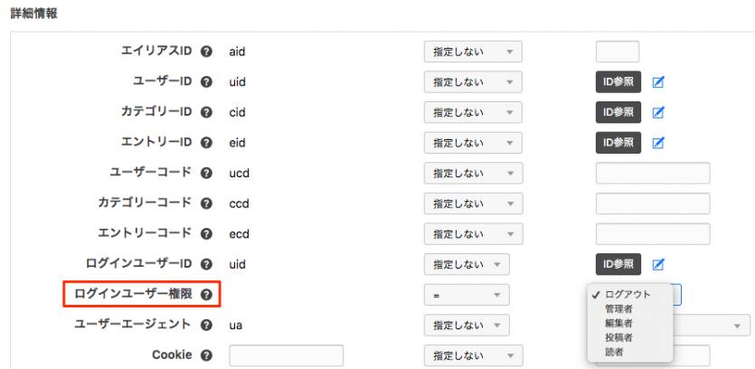Screen dimensions: 755x369
Task: Click edit icon in ログインユーザーID row
Action: 658,264
